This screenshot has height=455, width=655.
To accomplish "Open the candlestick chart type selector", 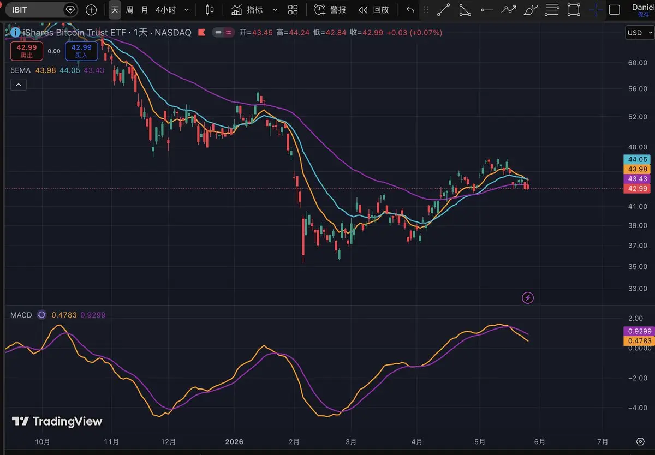I will 210,10.
